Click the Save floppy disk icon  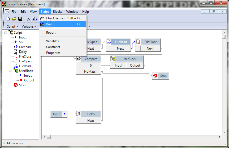click(x=20, y=19)
